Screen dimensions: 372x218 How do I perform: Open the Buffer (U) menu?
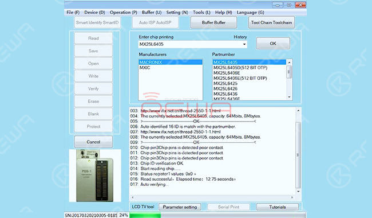pos(152,13)
